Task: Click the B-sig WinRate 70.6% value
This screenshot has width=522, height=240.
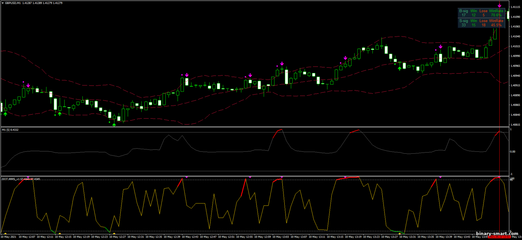Action: tap(496, 15)
